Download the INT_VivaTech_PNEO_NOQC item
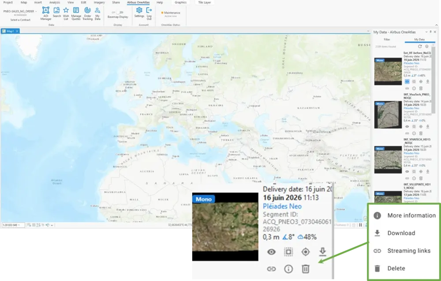This screenshot has height=281, width=441. click(x=427, y=127)
